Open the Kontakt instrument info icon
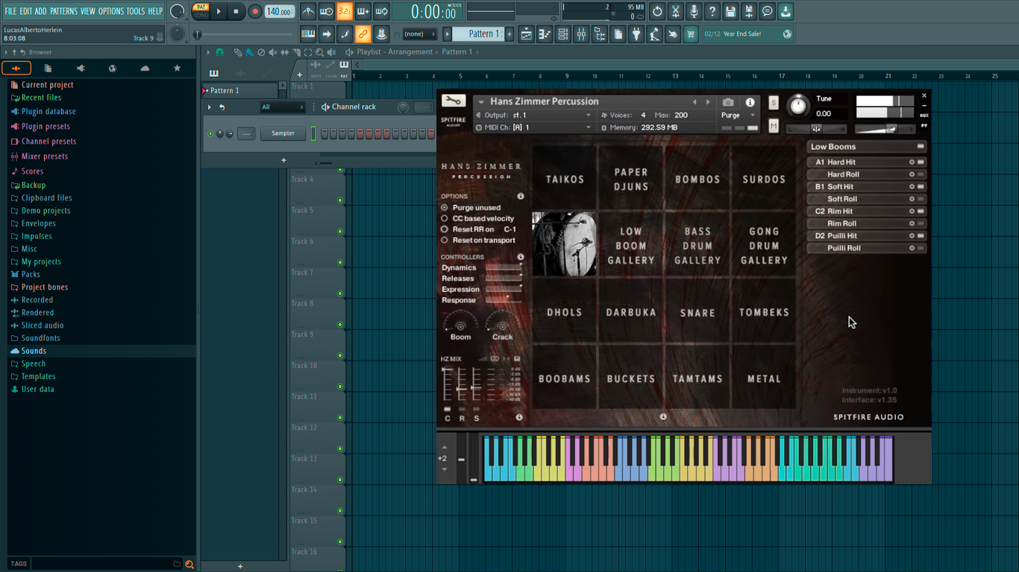 (x=750, y=102)
